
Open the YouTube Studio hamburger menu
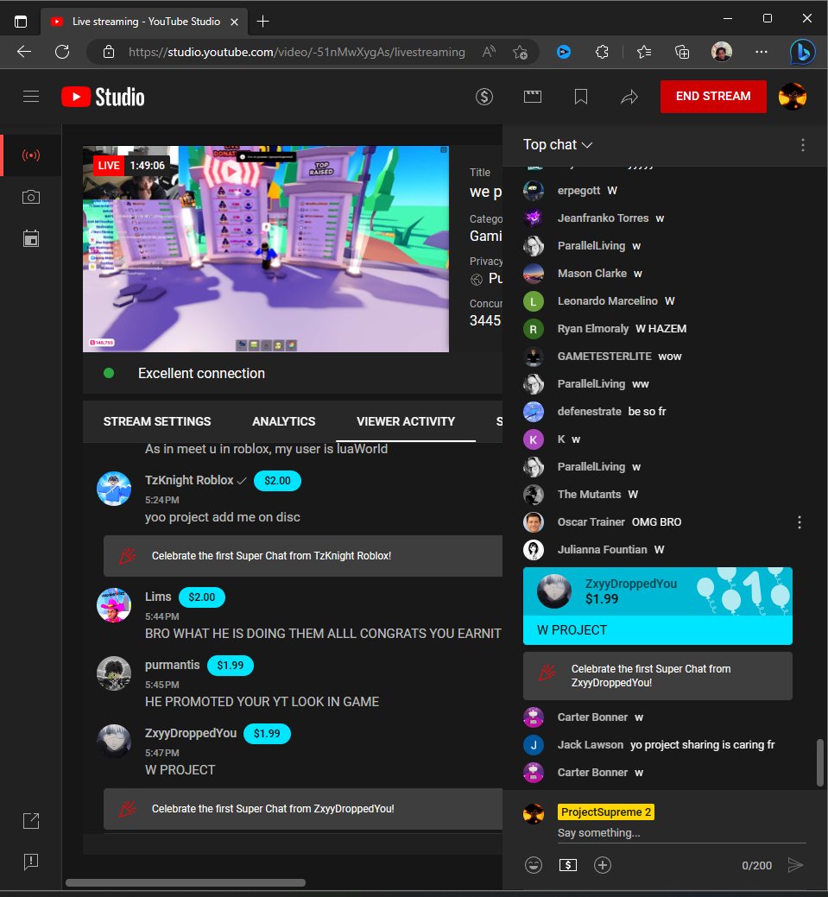(x=31, y=97)
